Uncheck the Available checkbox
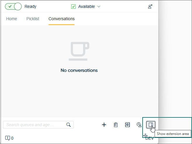The width and height of the screenshot is (192, 144). 74,6
